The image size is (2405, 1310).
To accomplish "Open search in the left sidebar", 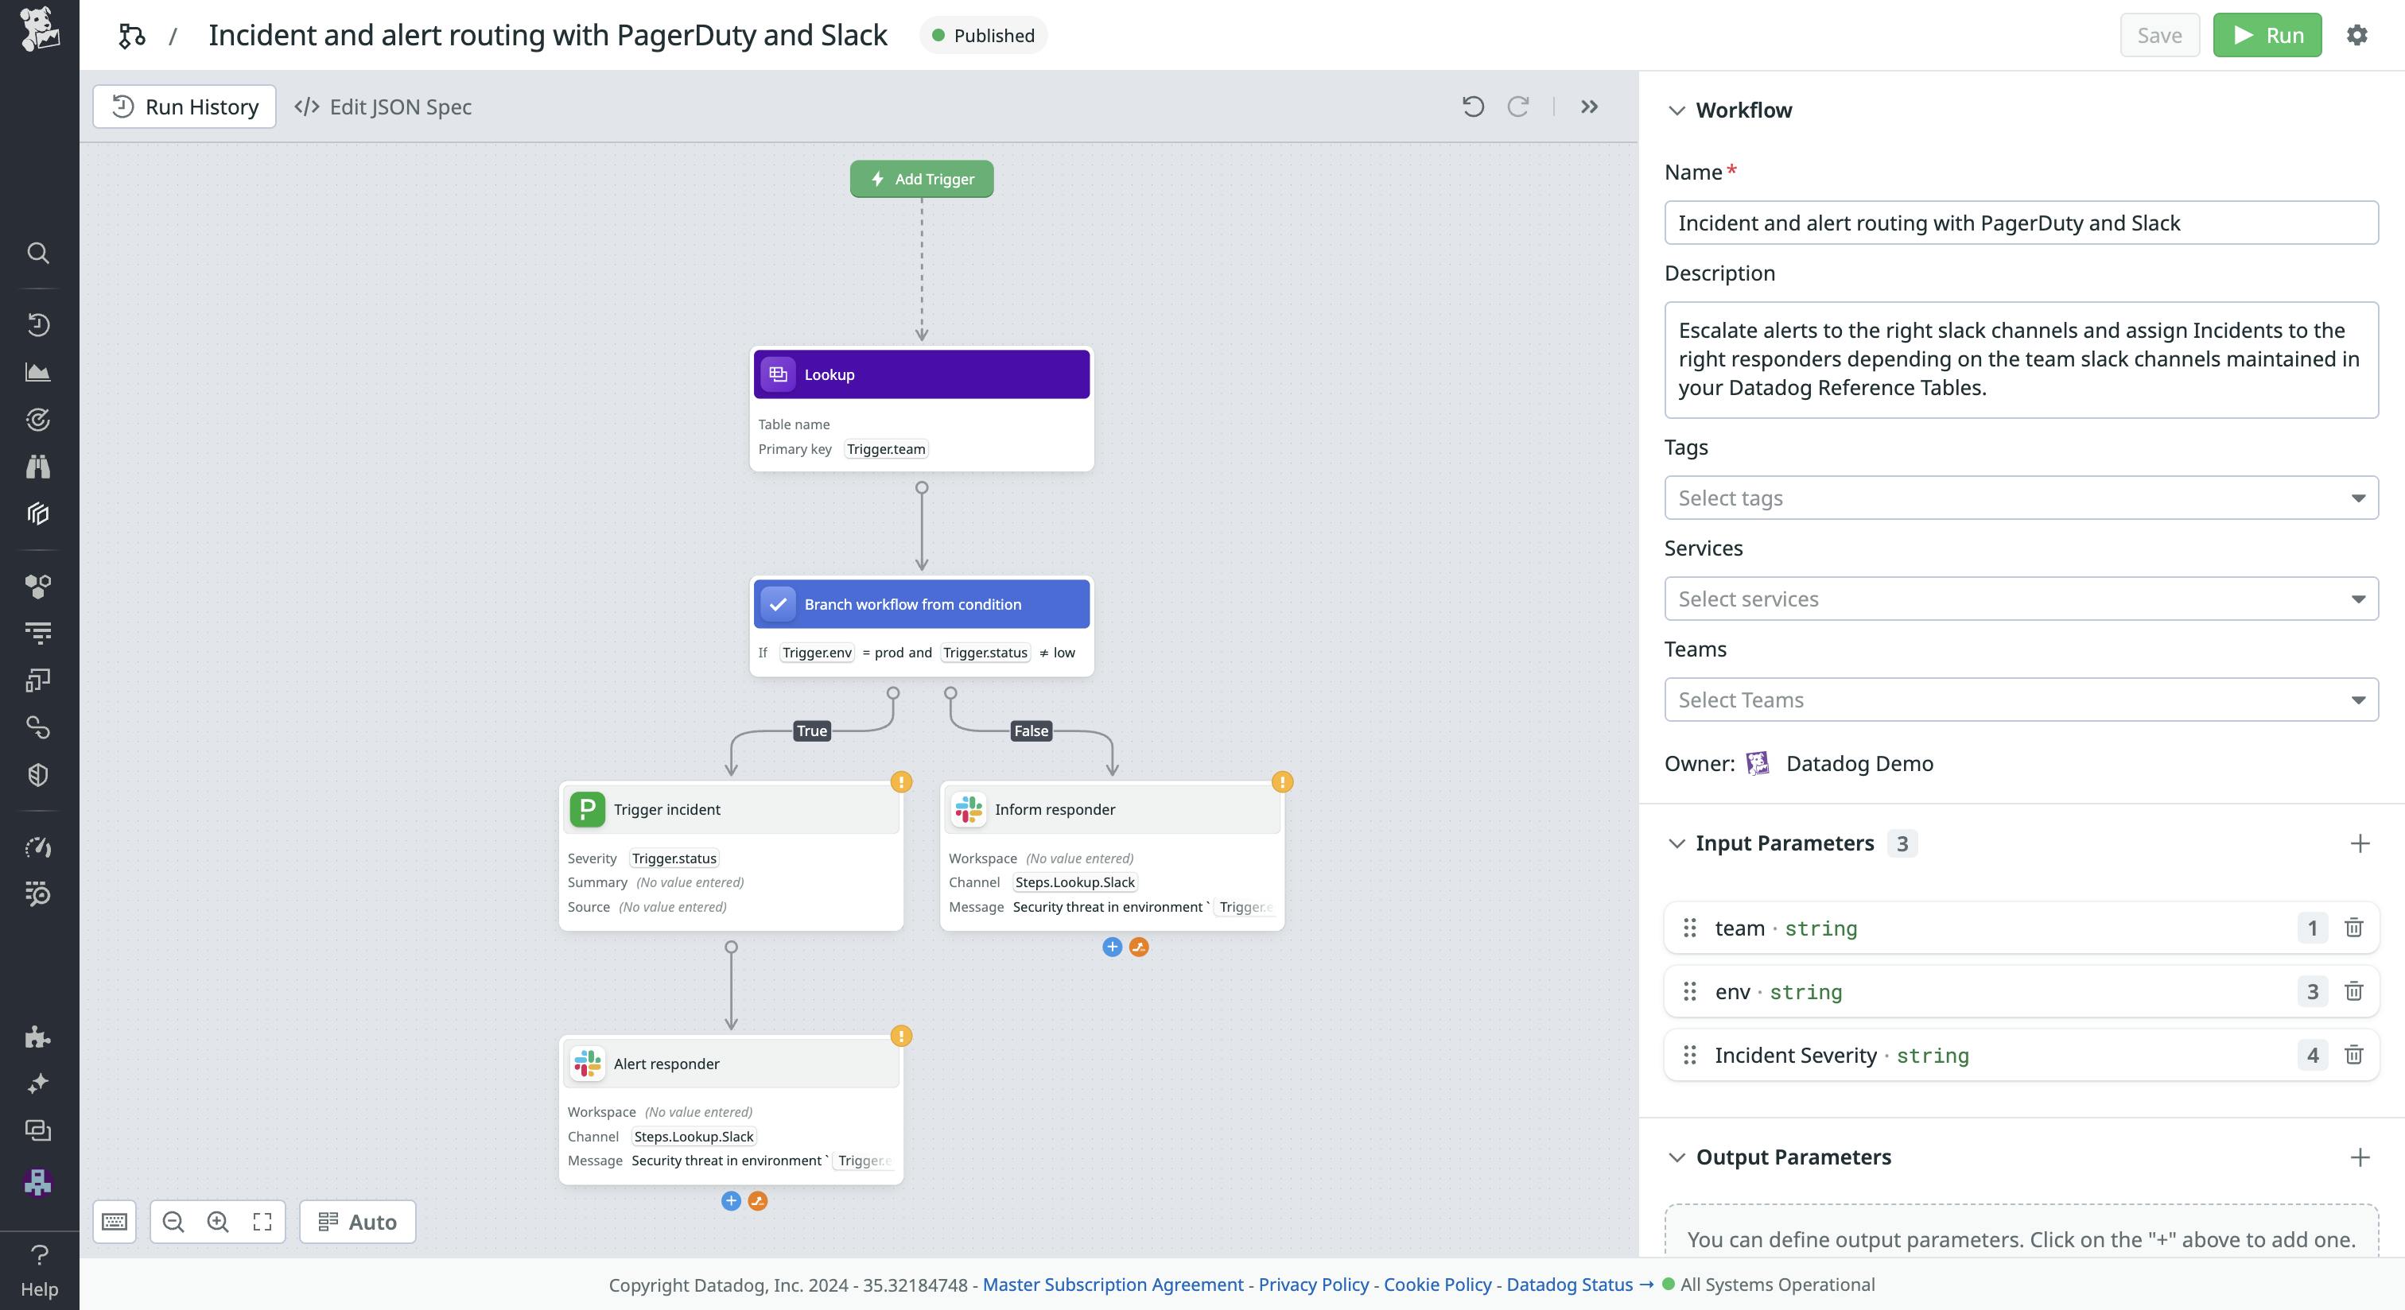I will tap(38, 253).
